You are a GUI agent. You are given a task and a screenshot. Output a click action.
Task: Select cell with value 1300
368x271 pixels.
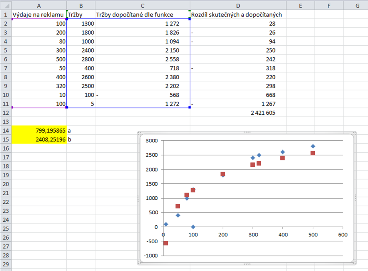pyautogui.click(x=81, y=24)
